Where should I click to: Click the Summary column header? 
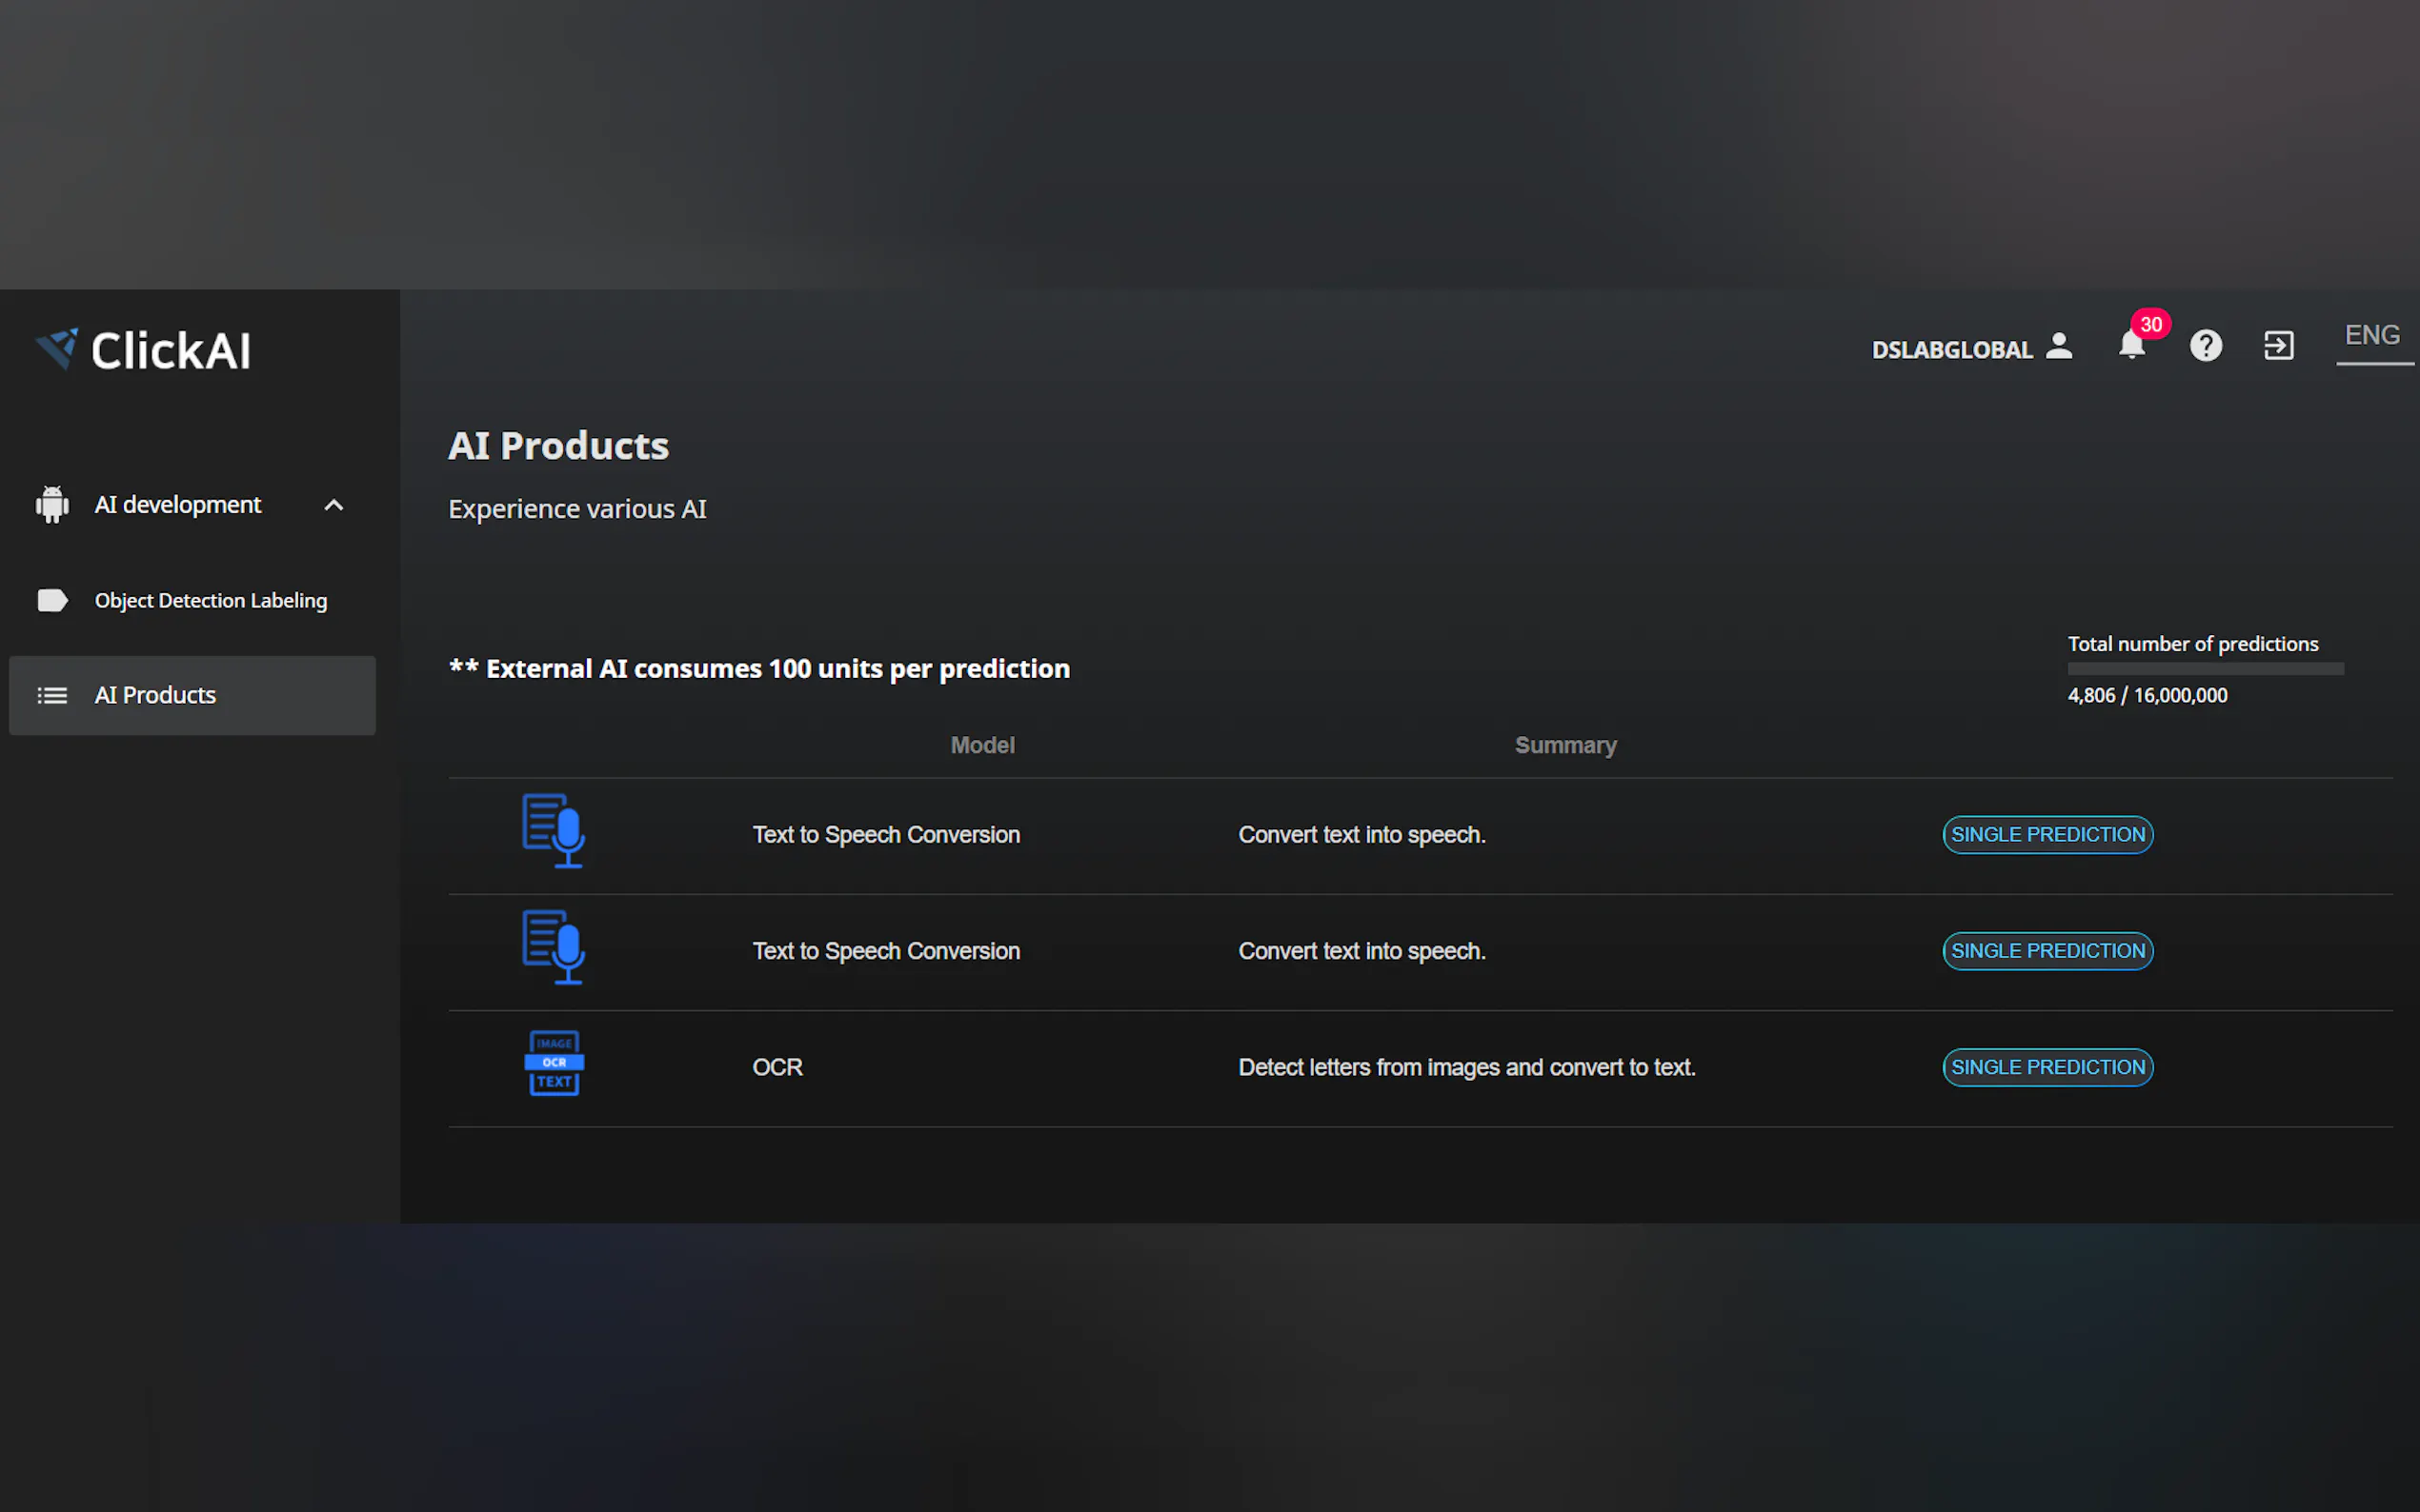click(x=1564, y=746)
